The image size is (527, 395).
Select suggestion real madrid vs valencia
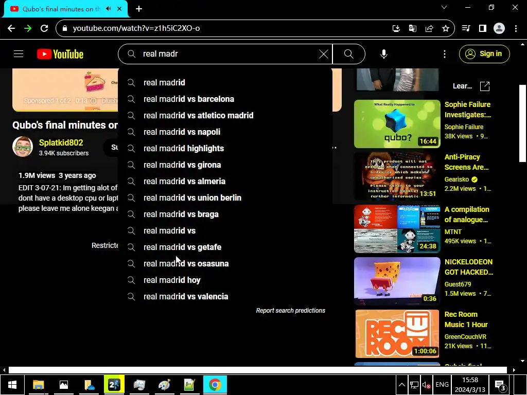point(225,296)
